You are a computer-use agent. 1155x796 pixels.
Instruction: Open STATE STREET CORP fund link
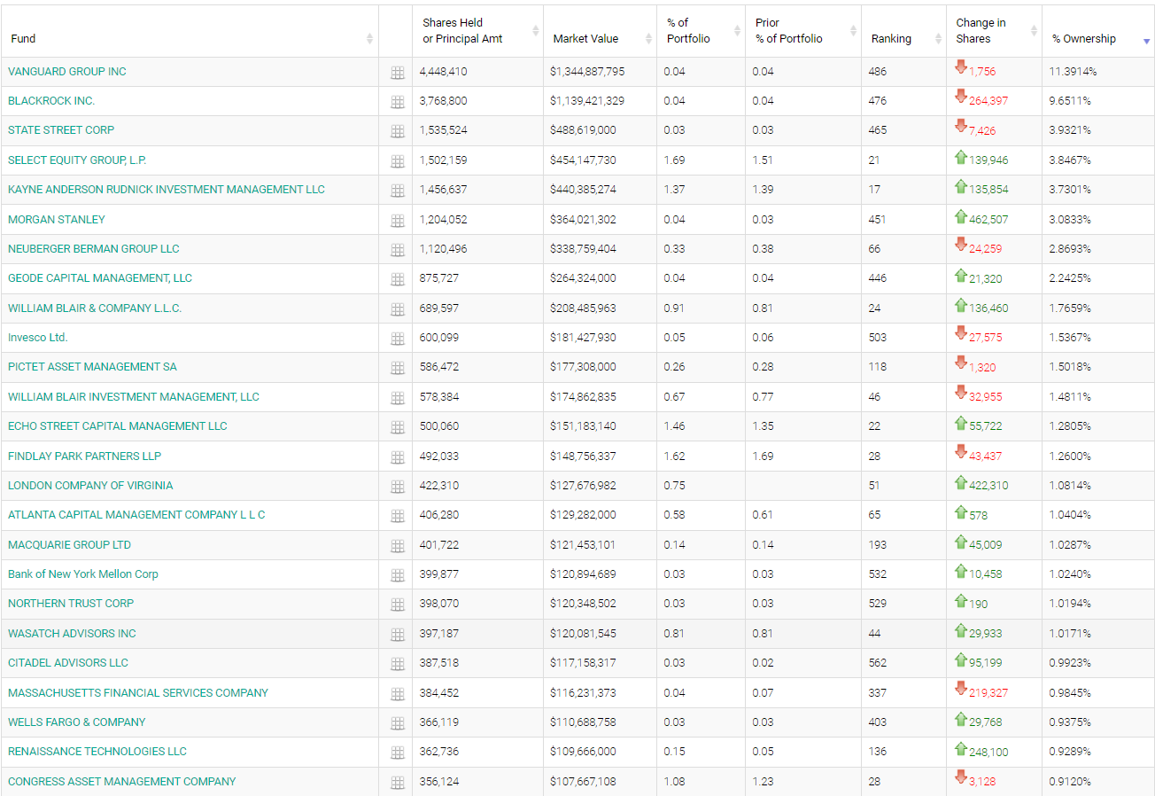click(x=61, y=130)
